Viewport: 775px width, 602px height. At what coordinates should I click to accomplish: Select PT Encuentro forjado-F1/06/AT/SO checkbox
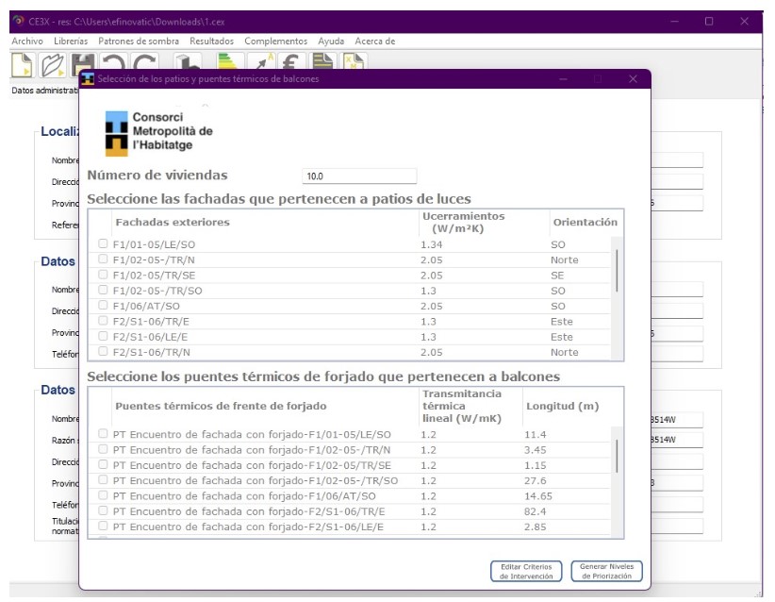(x=103, y=494)
